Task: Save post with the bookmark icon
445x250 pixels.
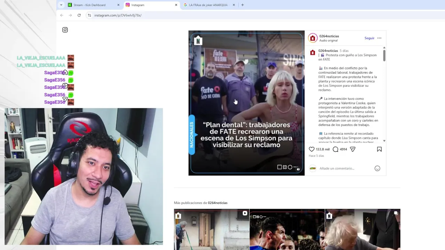Action: click(x=379, y=149)
